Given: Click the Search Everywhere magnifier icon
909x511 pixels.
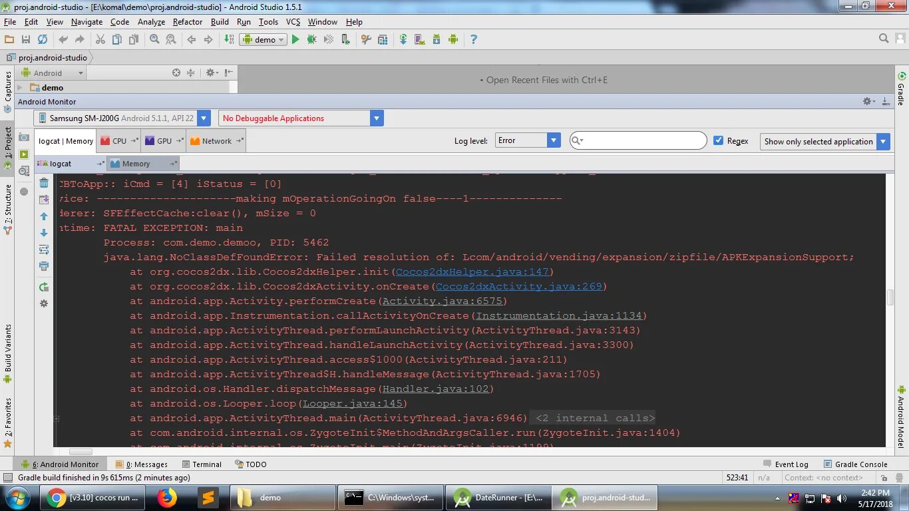Looking at the screenshot, I should tap(884, 39).
